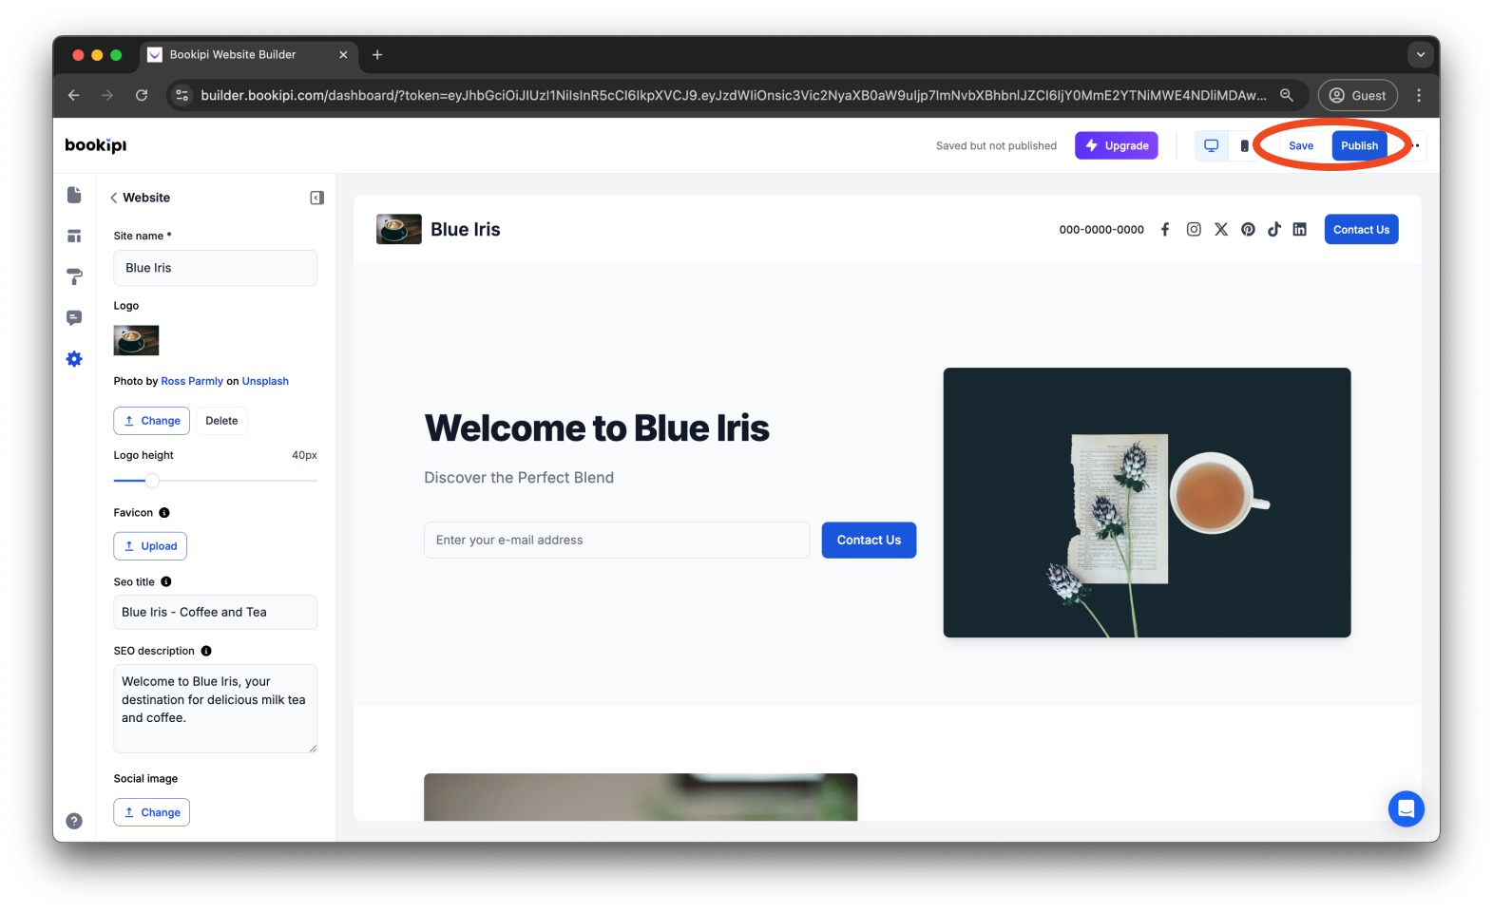Upload a favicon
This screenshot has width=1493, height=912.
[150, 546]
